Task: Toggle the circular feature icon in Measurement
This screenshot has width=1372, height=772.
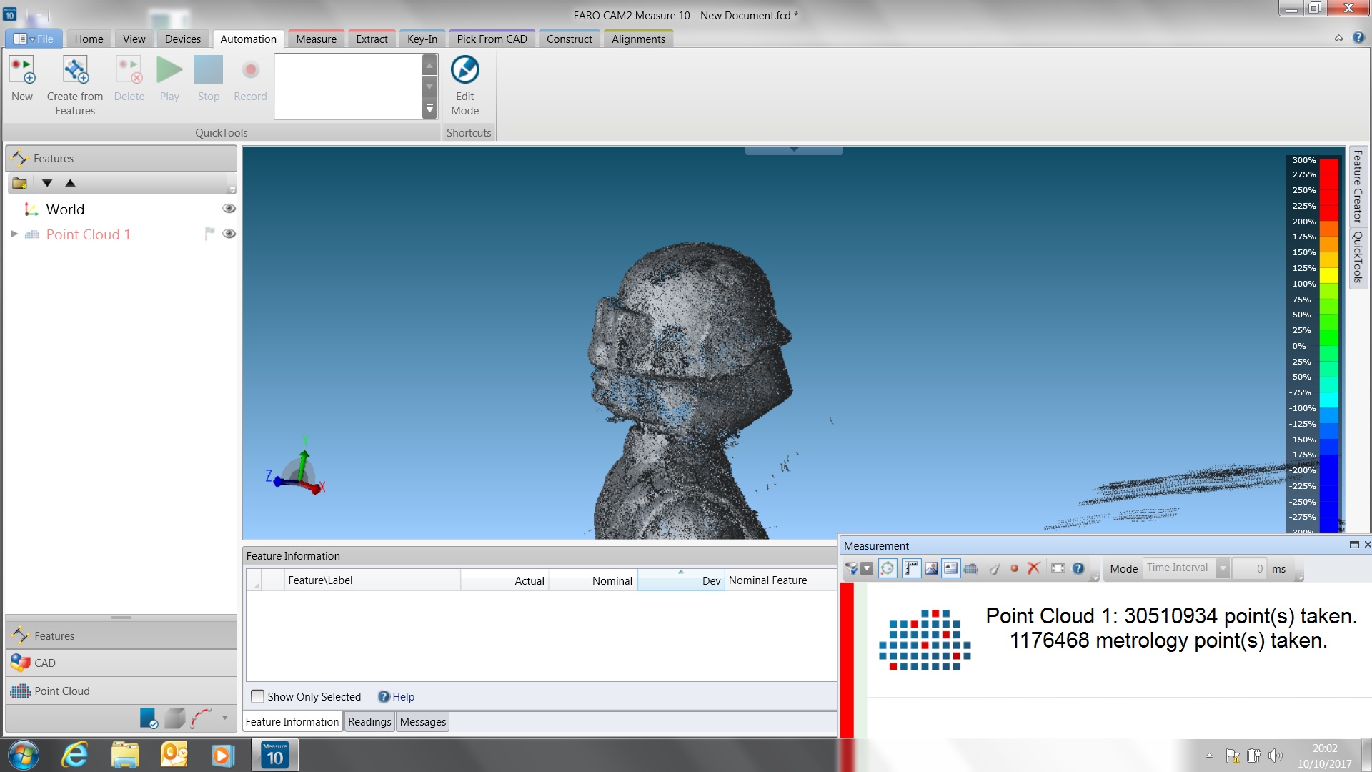Action: (888, 569)
